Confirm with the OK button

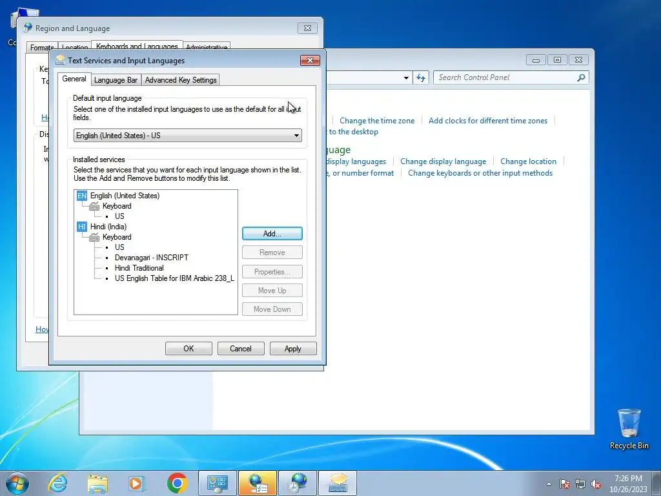pyautogui.click(x=188, y=348)
